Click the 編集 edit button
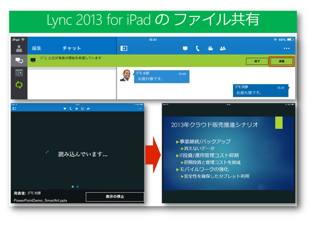This screenshot has height=225, width=317. click(x=37, y=48)
